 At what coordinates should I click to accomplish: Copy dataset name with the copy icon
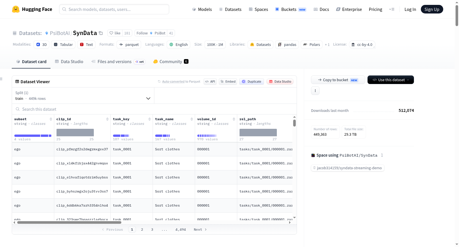pyautogui.click(x=101, y=33)
